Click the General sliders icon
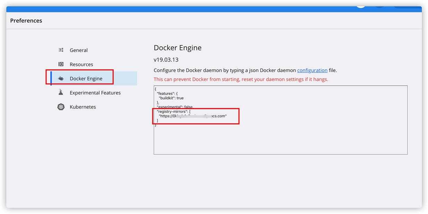Viewport: 428px width, 214px height. click(x=61, y=50)
